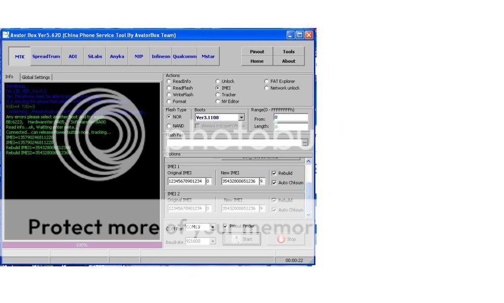Choose the Qualcomm platform button
Screen dimensions: 504x303
185,57
